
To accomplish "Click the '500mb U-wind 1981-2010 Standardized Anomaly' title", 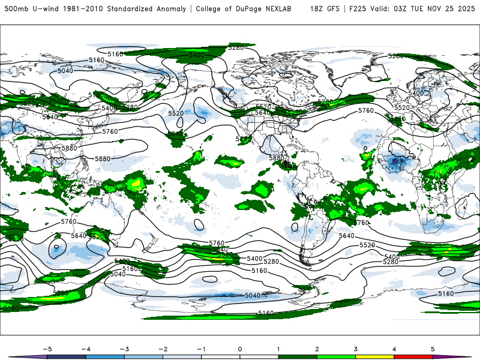I will [95, 8].
